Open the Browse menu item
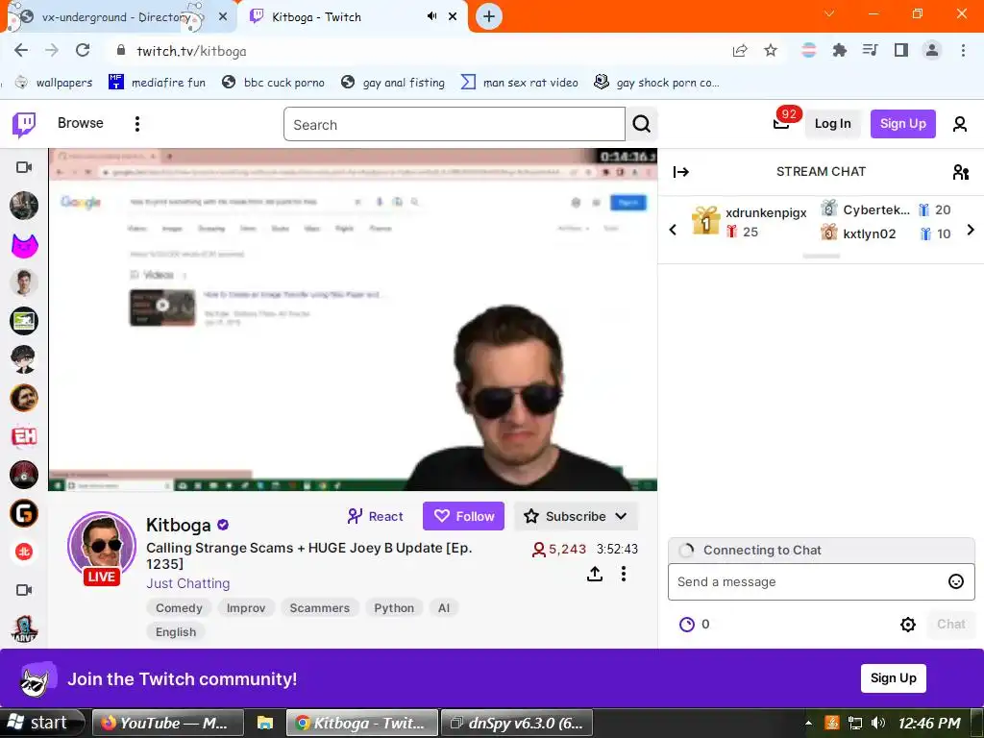This screenshot has width=984, height=738. 81,123
